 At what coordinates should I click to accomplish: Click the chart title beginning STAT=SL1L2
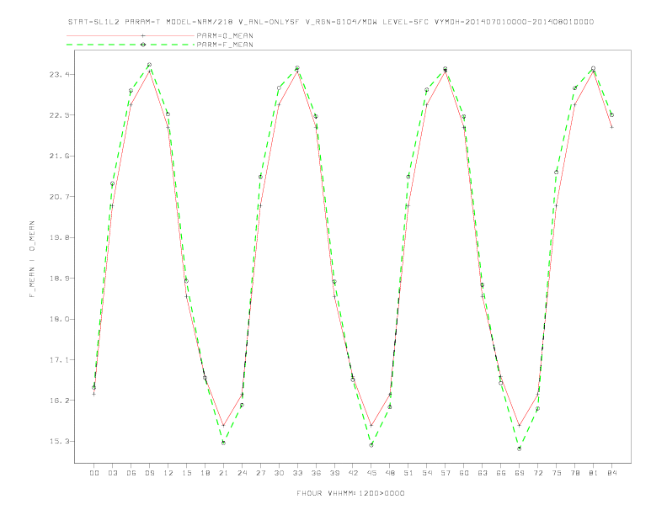[330, 22]
